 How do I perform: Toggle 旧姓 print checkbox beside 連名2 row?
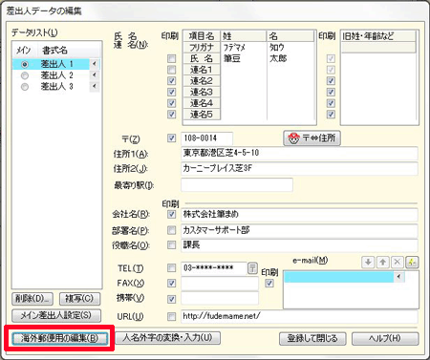click(331, 81)
